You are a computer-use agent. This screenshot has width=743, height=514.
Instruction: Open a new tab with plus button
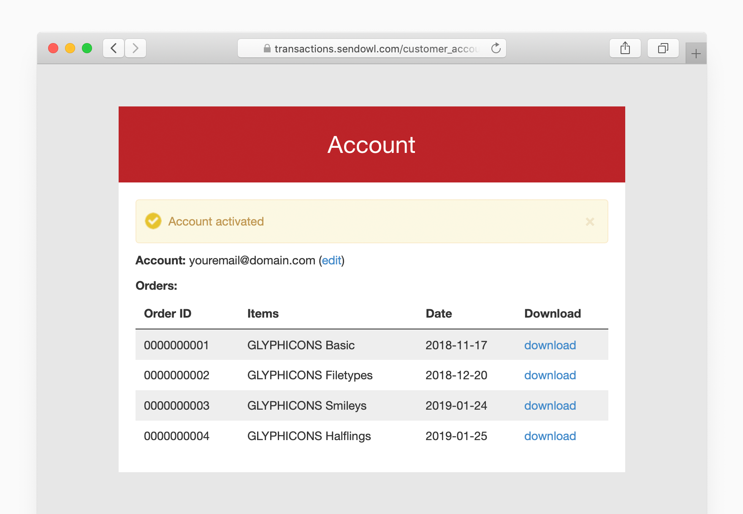pyautogui.click(x=696, y=54)
